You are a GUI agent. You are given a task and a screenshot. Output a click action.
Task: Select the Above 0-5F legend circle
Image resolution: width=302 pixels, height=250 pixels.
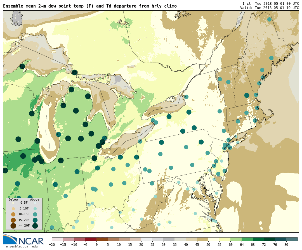35,203
